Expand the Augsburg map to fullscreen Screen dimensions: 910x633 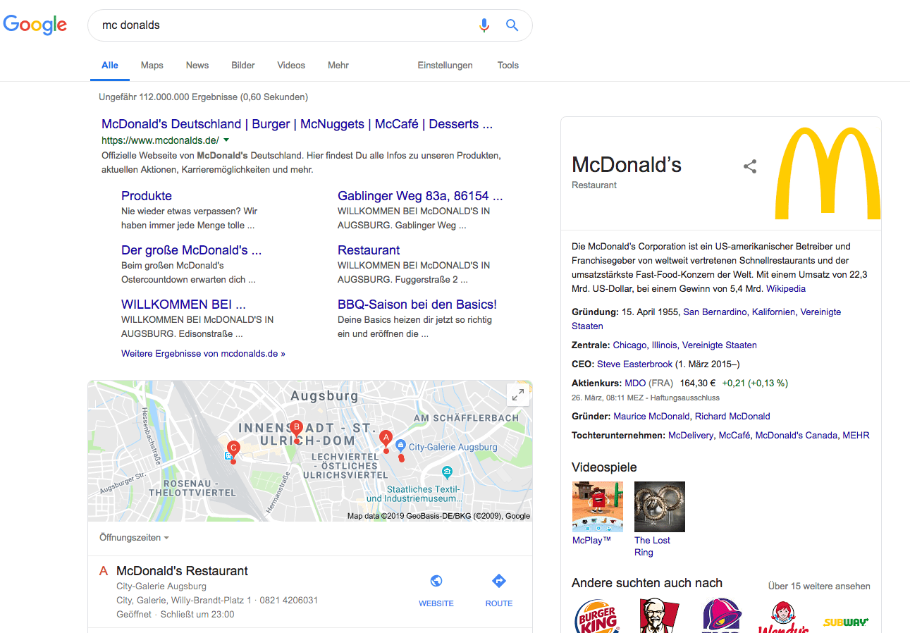coord(518,395)
